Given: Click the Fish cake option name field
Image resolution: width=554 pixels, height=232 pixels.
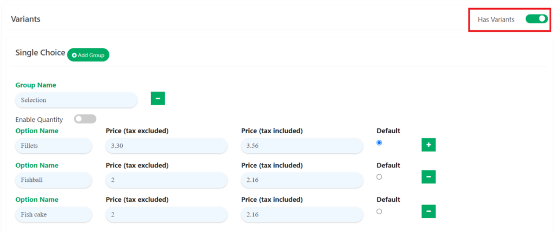Looking at the screenshot, I should [x=54, y=215].
